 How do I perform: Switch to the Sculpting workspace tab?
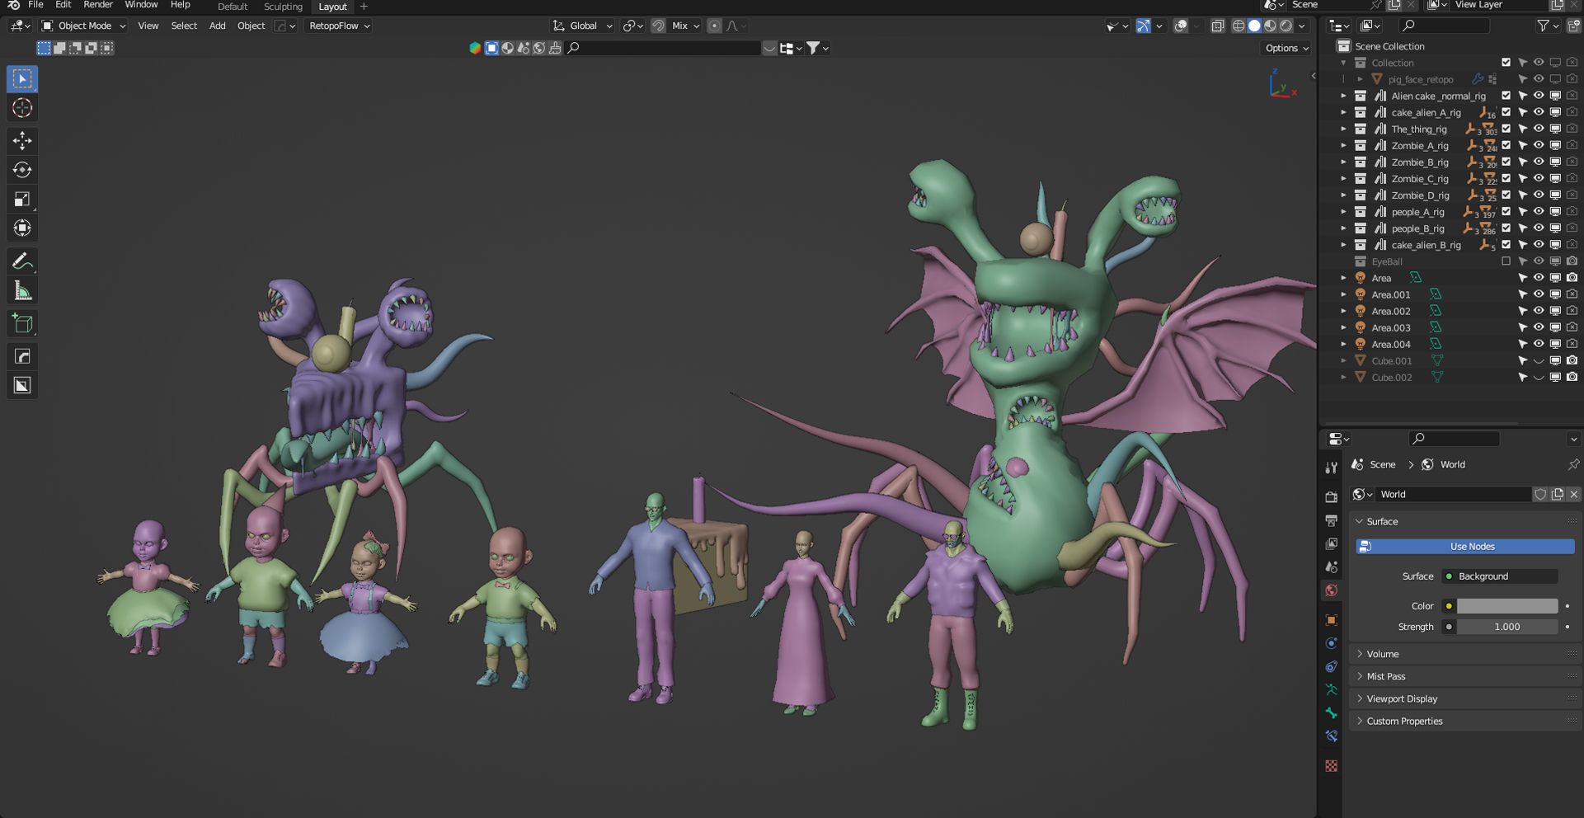283,7
